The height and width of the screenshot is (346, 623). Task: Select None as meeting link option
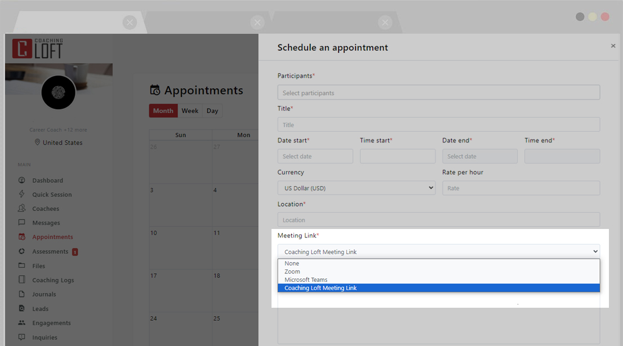tap(292, 263)
